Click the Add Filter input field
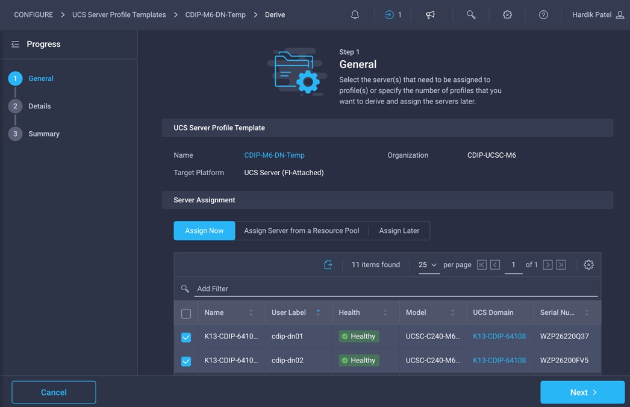Viewport: 630px width, 407px height. [x=396, y=288]
